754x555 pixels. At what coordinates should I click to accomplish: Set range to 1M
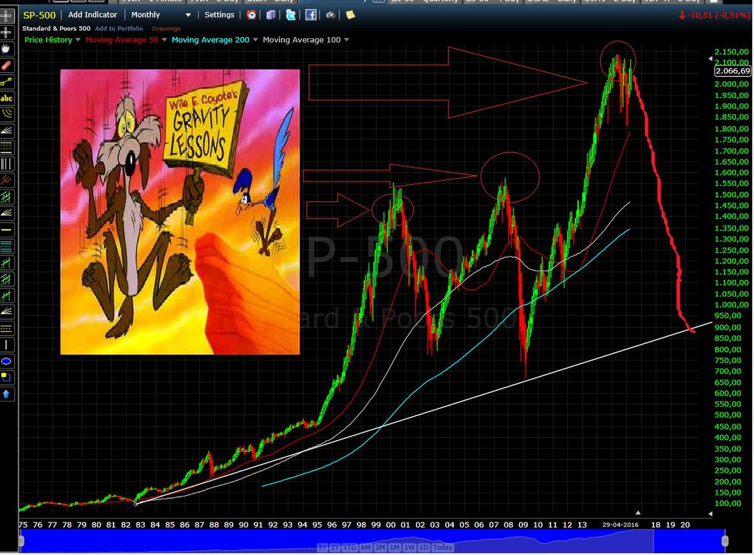pyautogui.click(x=395, y=547)
